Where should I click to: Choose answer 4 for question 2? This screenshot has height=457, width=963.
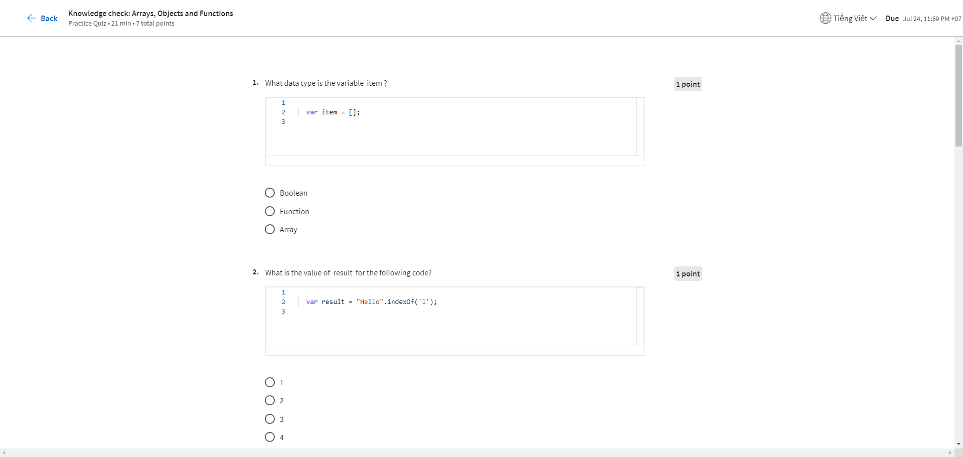tap(270, 437)
